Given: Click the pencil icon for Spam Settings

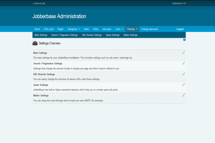Looking at the screenshot, I should (183, 85).
